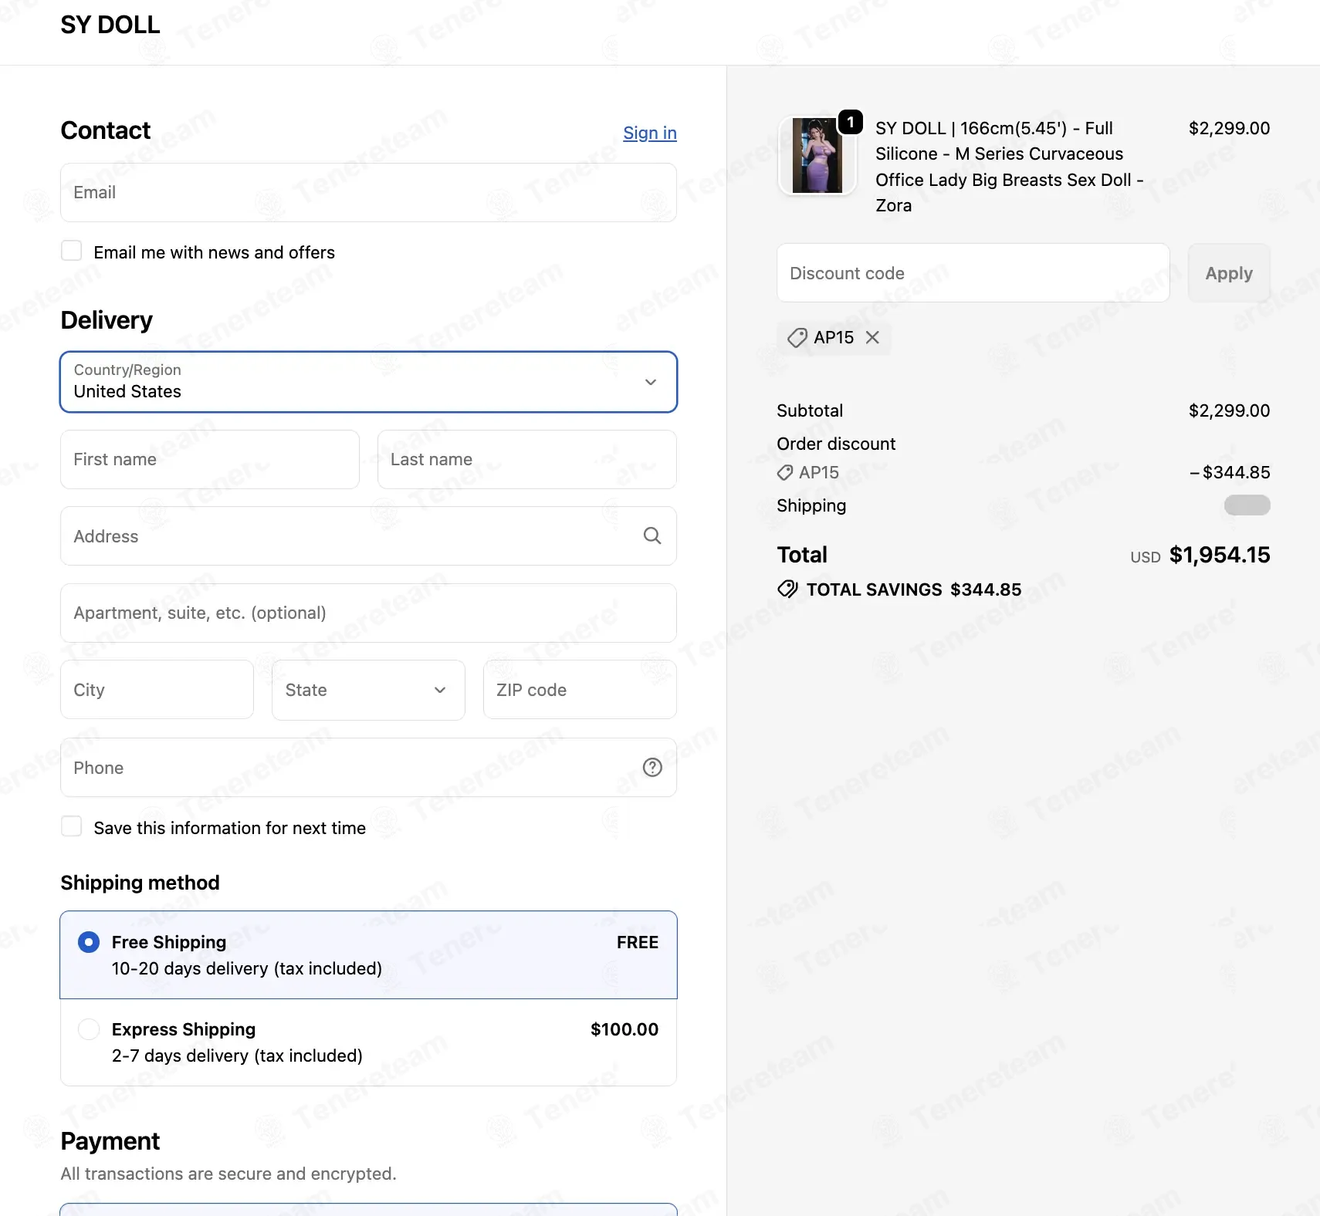Image resolution: width=1320 pixels, height=1216 pixels.
Task: Click the Express Shipping $100.00 price
Action: [x=624, y=1029]
